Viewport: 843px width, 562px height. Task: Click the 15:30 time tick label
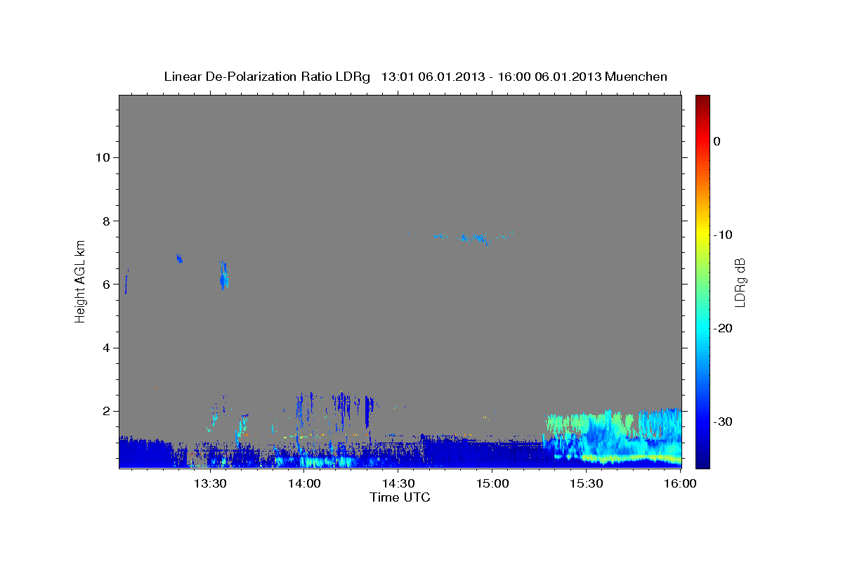coord(586,483)
